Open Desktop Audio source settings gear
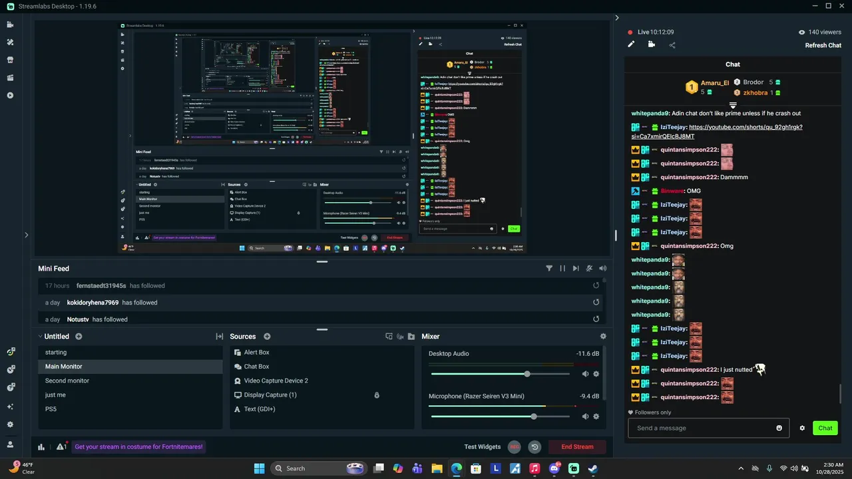Screen dimensions: 852x479 [x=596, y=374]
